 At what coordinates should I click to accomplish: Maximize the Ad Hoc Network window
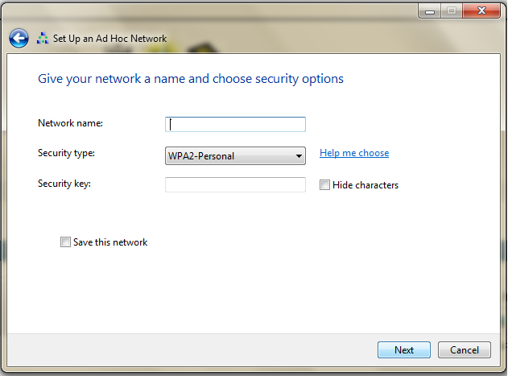point(452,10)
